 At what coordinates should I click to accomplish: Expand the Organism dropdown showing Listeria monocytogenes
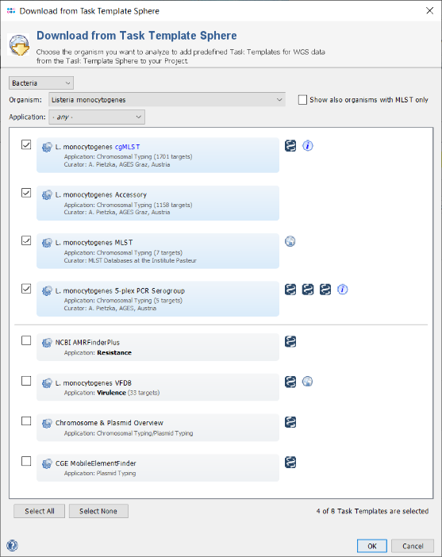point(167,100)
